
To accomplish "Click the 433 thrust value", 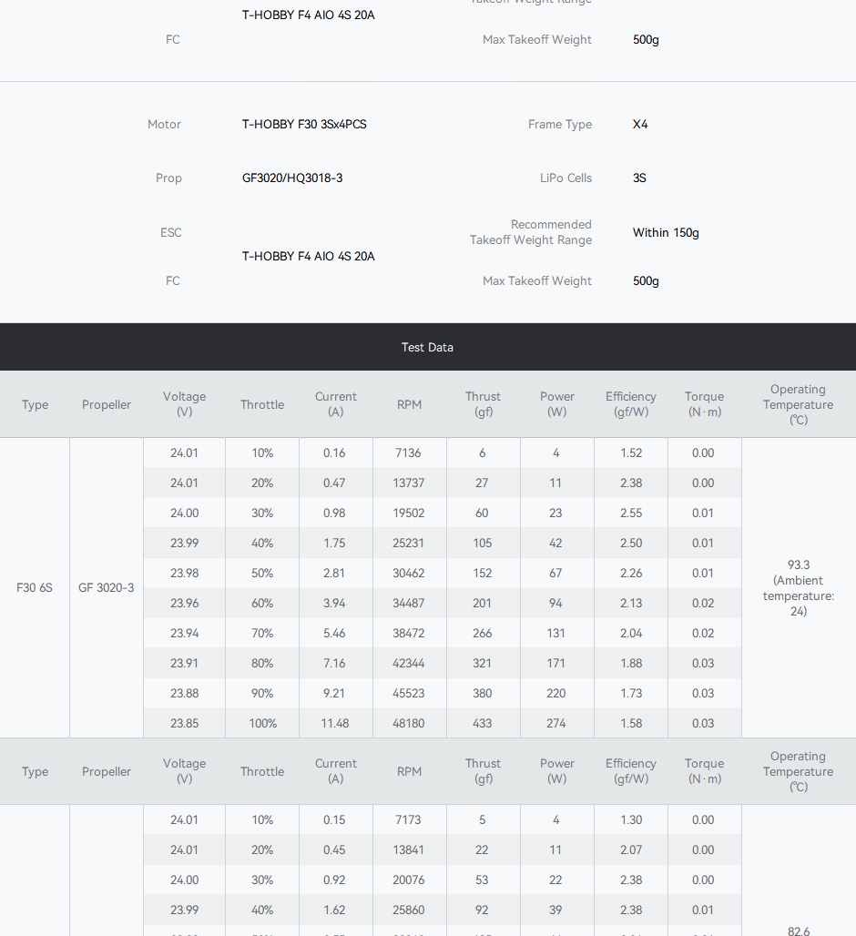I will 482,723.
